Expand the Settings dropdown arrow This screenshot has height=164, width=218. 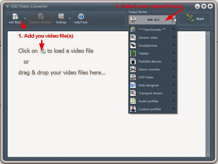coord(70,19)
